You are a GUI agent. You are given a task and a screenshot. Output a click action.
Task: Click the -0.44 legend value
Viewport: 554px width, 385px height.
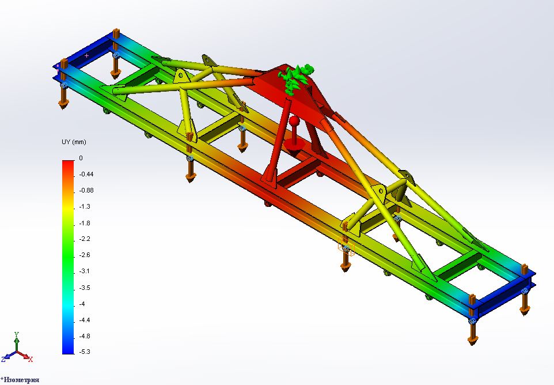[86, 174]
